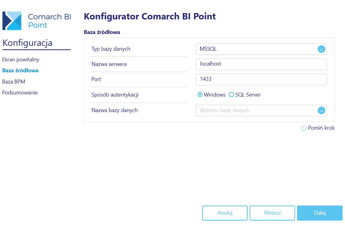The width and height of the screenshot is (345, 225).
Task: Open Baza źródłowa step in sidebar
Action: point(20,71)
